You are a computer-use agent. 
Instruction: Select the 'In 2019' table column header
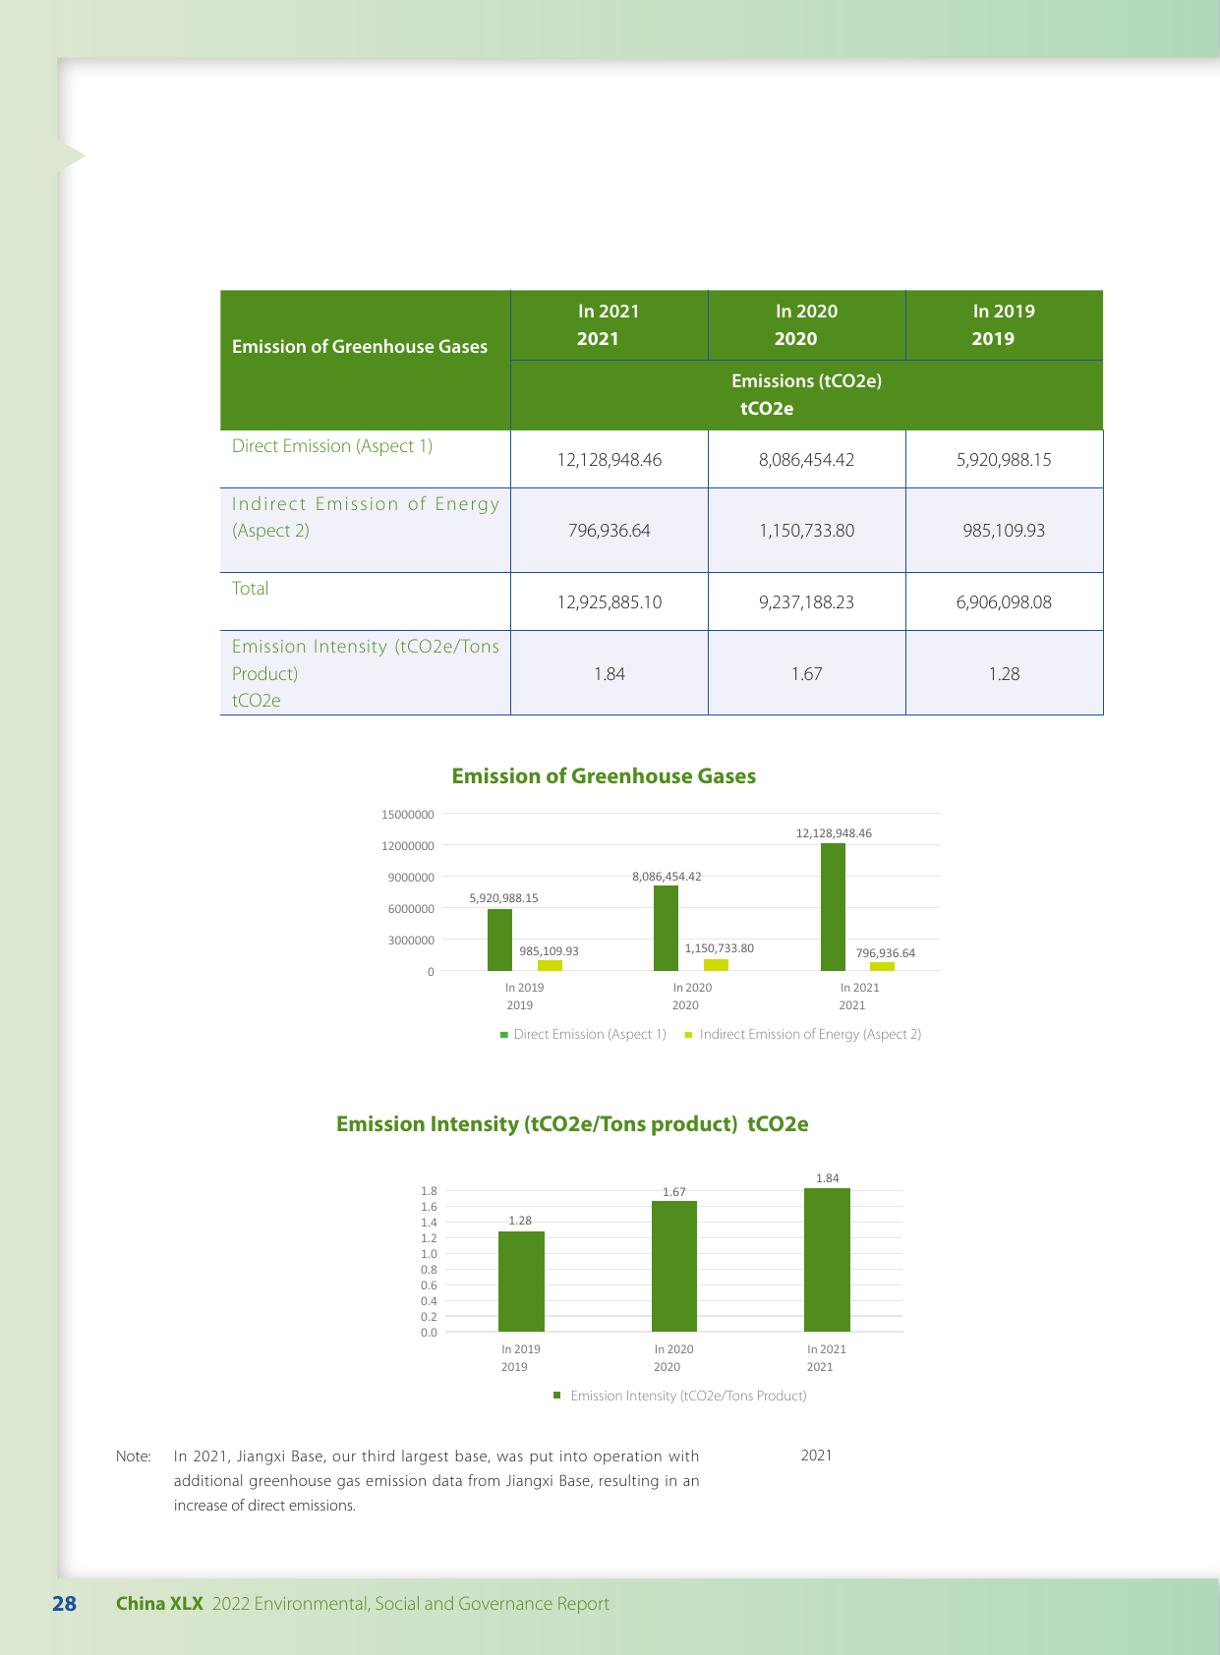pyautogui.click(x=1004, y=324)
